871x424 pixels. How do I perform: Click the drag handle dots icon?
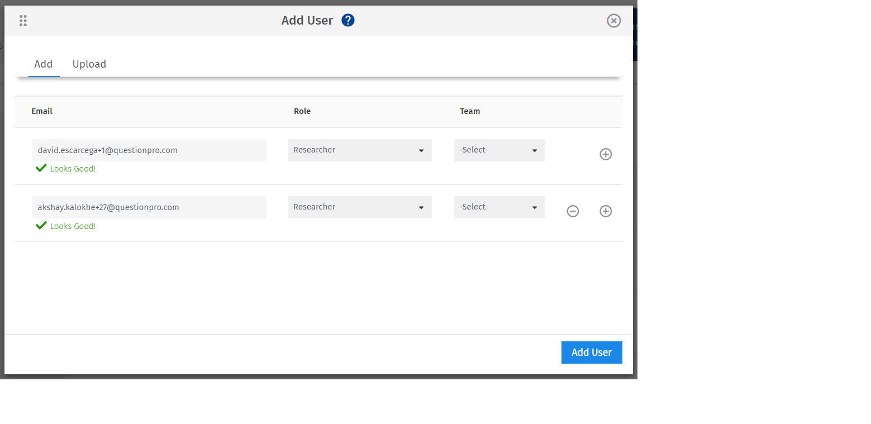coord(23,21)
